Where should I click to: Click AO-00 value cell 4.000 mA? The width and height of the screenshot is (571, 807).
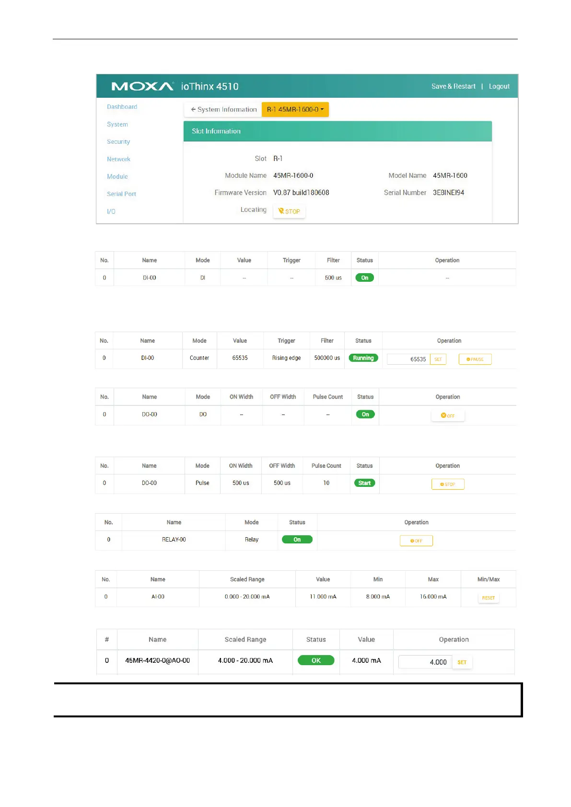366,660
